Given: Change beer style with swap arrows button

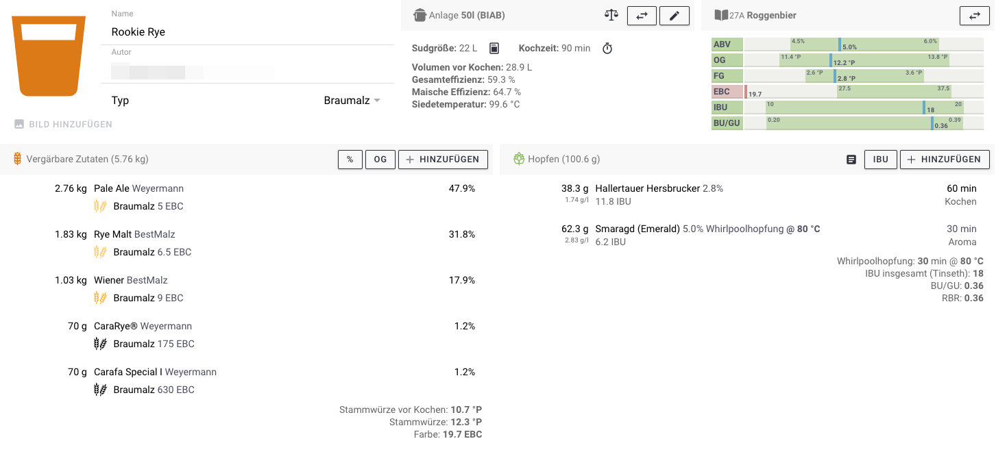Looking at the screenshot, I should point(974,16).
